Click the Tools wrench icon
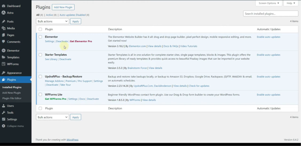This screenshot has width=301, height=146. [3, 113]
